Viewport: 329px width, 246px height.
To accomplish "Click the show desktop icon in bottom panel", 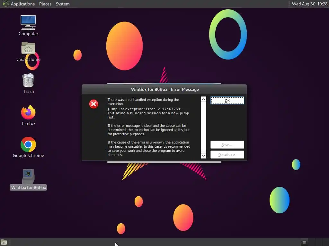I will point(4,242).
